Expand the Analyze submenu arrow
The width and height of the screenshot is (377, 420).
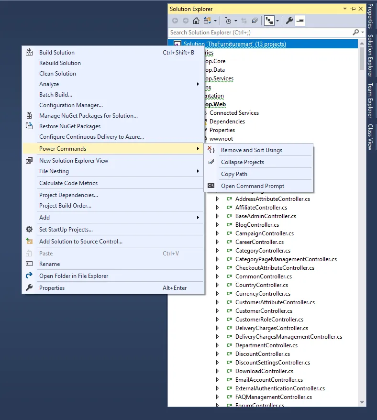pos(198,84)
